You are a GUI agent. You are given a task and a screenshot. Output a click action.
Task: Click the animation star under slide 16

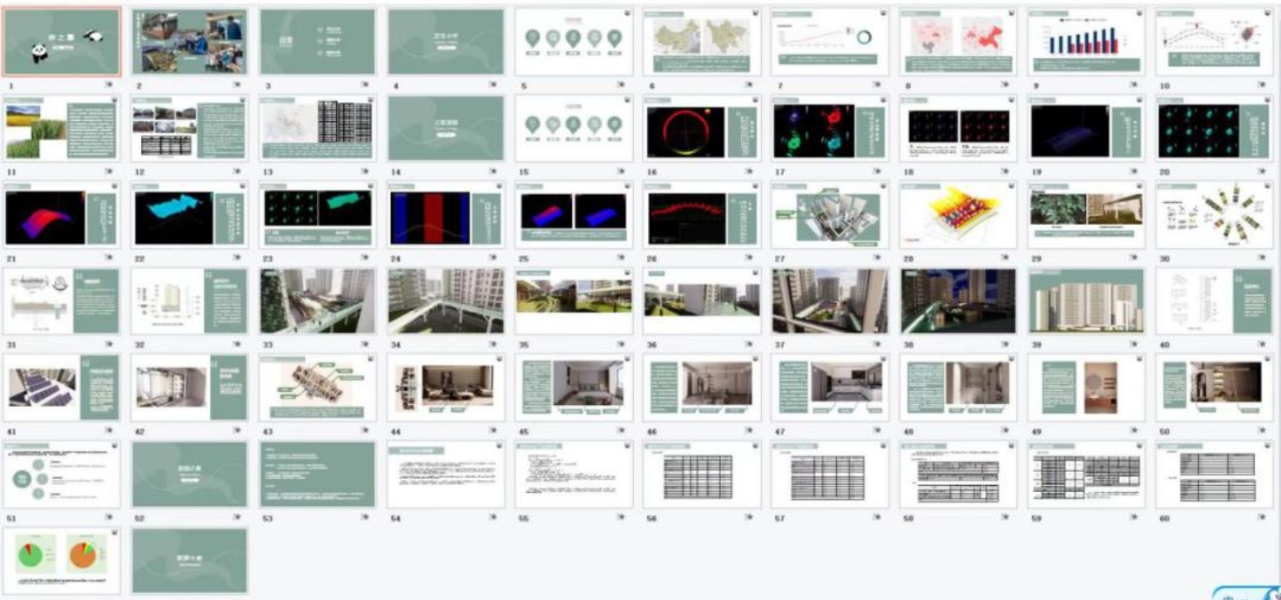pos(749,172)
